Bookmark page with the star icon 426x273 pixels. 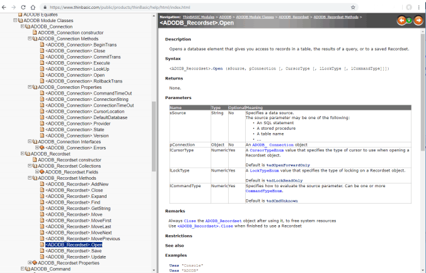[x=353, y=8]
